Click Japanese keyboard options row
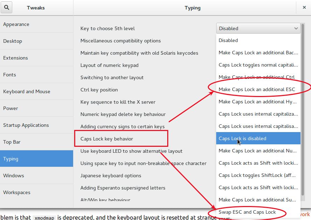Image resolution: width=311 pixels, height=220 pixels. pyautogui.click(x=111, y=176)
